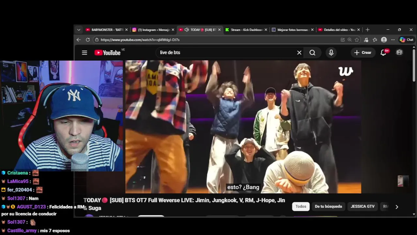Minimize the browser window
Image resolution: width=417 pixels, height=235 pixels.
pos(388,30)
